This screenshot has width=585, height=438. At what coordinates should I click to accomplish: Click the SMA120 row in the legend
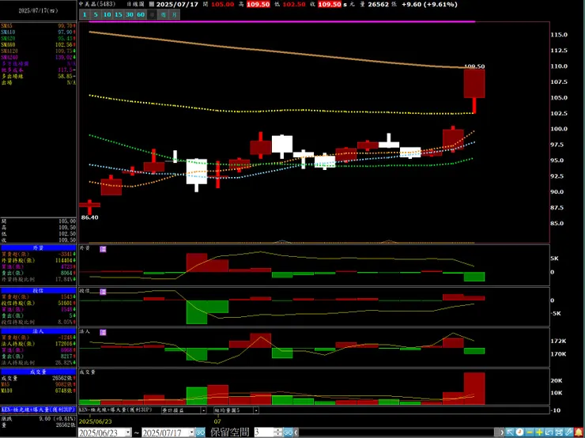click(38, 51)
